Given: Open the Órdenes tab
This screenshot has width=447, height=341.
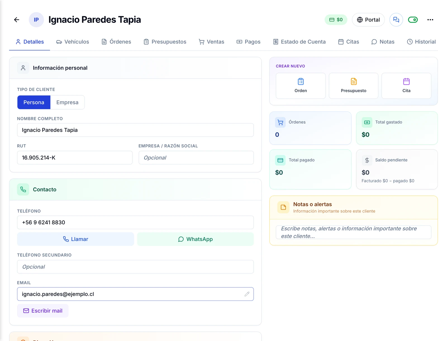Looking at the screenshot, I should coord(116,42).
